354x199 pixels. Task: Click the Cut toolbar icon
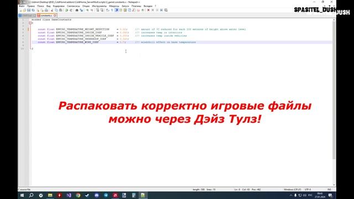coord(52,10)
